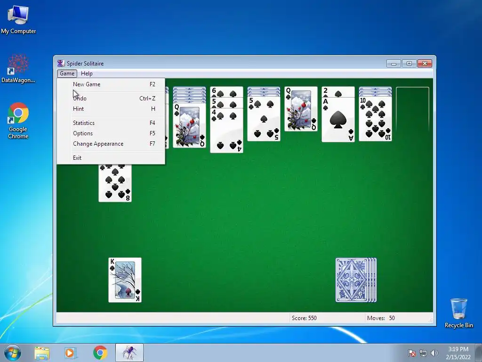482x362 pixels.
Task: Click the Spider Solitaire taskbar button
Action: click(129, 353)
